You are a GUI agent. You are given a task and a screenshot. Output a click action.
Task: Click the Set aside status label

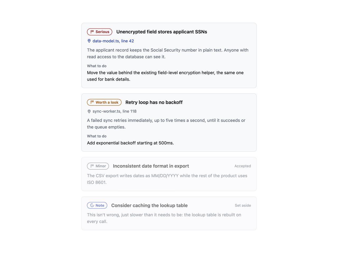[x=243, y=205]
